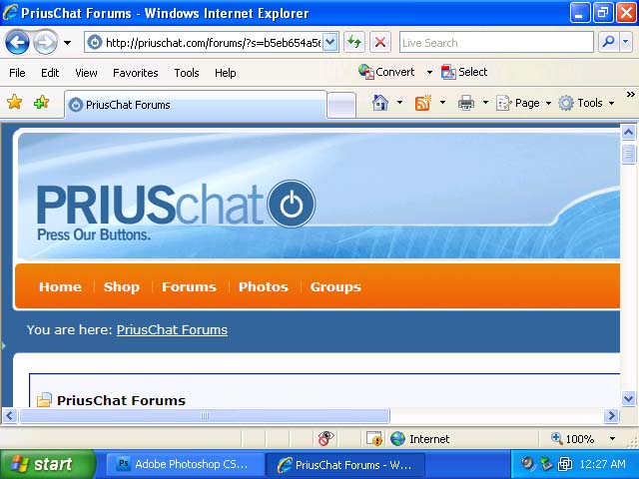Refresh the page with green arrows icon
This screenshot has width=639, height=479.
click(354, 42)
